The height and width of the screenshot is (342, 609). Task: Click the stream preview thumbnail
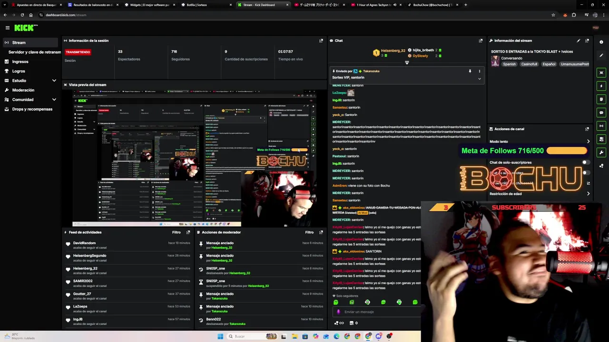point(195,158)
